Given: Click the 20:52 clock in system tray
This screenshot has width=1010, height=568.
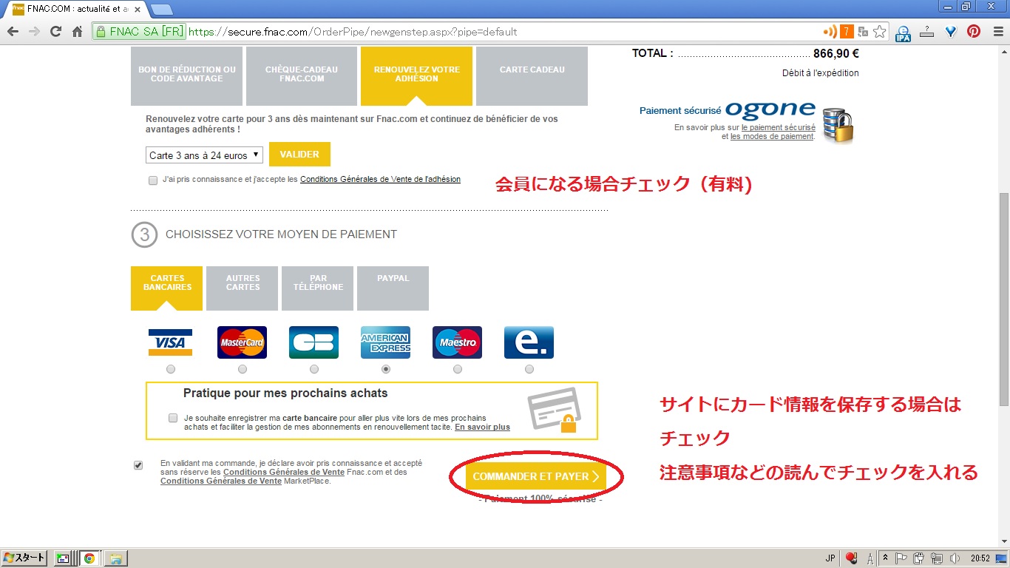Looking at the screenshot, I should 981,558.
